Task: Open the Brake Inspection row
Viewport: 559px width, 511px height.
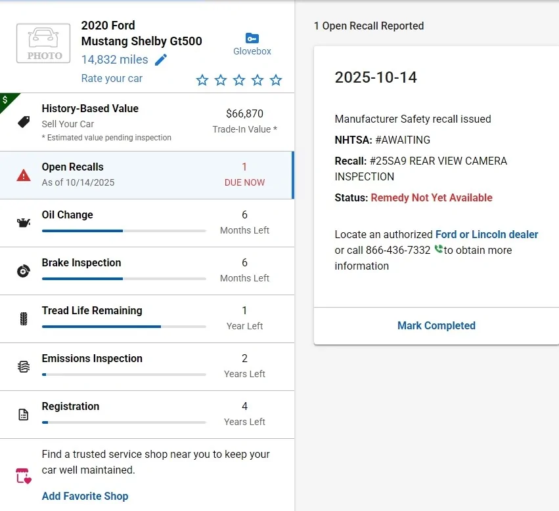Action: tap(147, 271)
